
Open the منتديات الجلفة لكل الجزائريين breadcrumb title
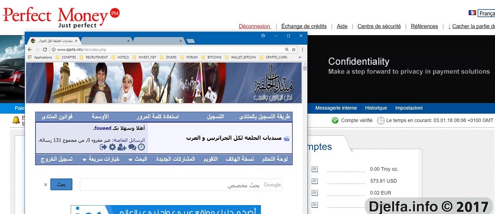(234, 138)
